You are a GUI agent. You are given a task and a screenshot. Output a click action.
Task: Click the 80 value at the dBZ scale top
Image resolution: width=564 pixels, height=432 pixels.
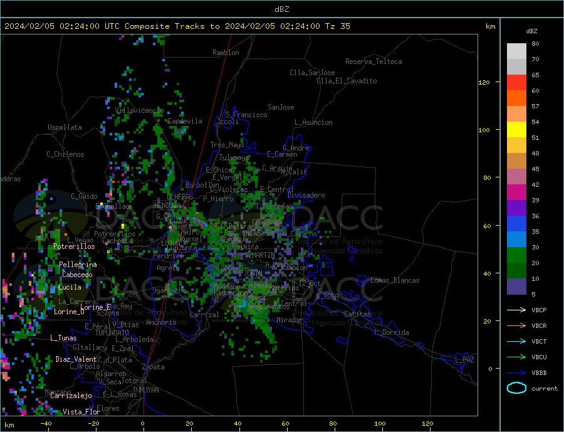coord(535,43)
